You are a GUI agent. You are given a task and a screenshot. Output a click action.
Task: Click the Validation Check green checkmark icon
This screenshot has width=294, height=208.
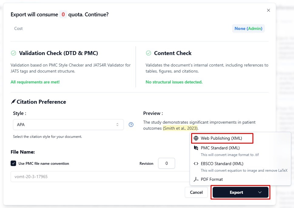tap(13, 53)
